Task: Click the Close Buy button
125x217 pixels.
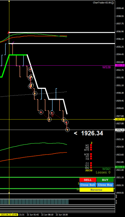Action: pyautogui.click(x=105, y=185)
